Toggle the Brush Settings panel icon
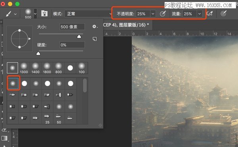Image resolution: width=238 pixels, height=147 pixels. [44, 14]
